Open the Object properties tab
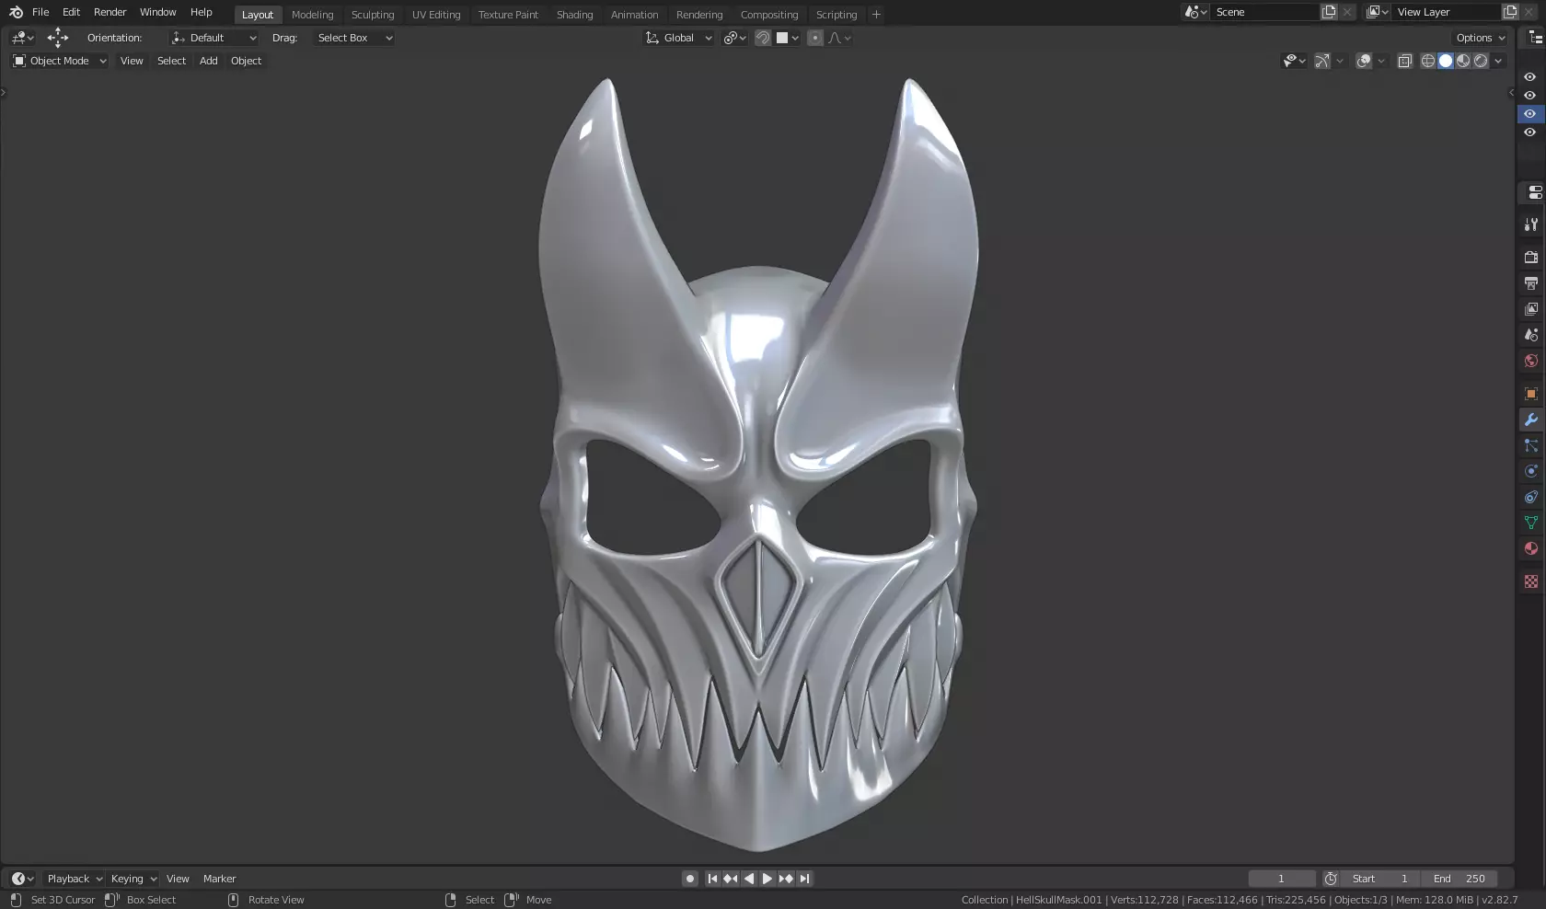Screen dimensions: 1546x909 [x=1531, y=394]
